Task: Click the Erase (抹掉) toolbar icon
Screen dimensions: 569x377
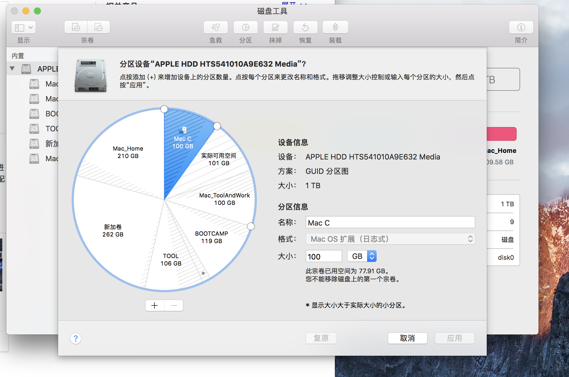Action: [x=275, y=28]
